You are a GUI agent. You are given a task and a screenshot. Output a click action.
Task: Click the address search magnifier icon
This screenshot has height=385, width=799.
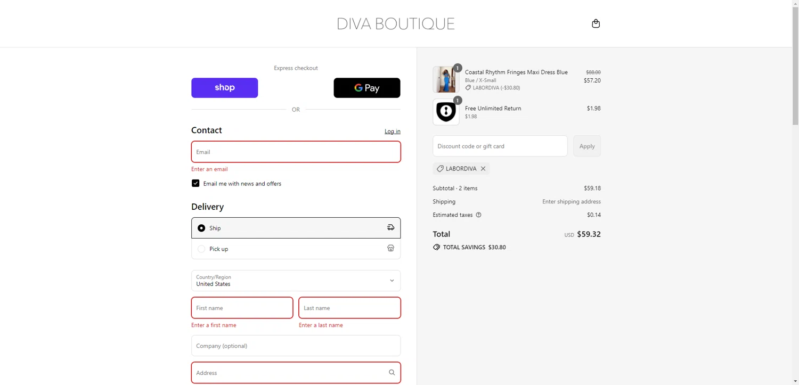pos(392,373)
